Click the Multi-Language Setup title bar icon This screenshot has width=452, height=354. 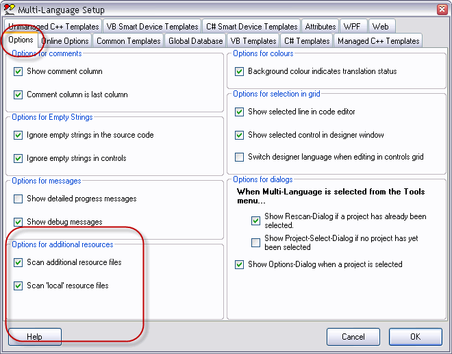tap(10, 9)
